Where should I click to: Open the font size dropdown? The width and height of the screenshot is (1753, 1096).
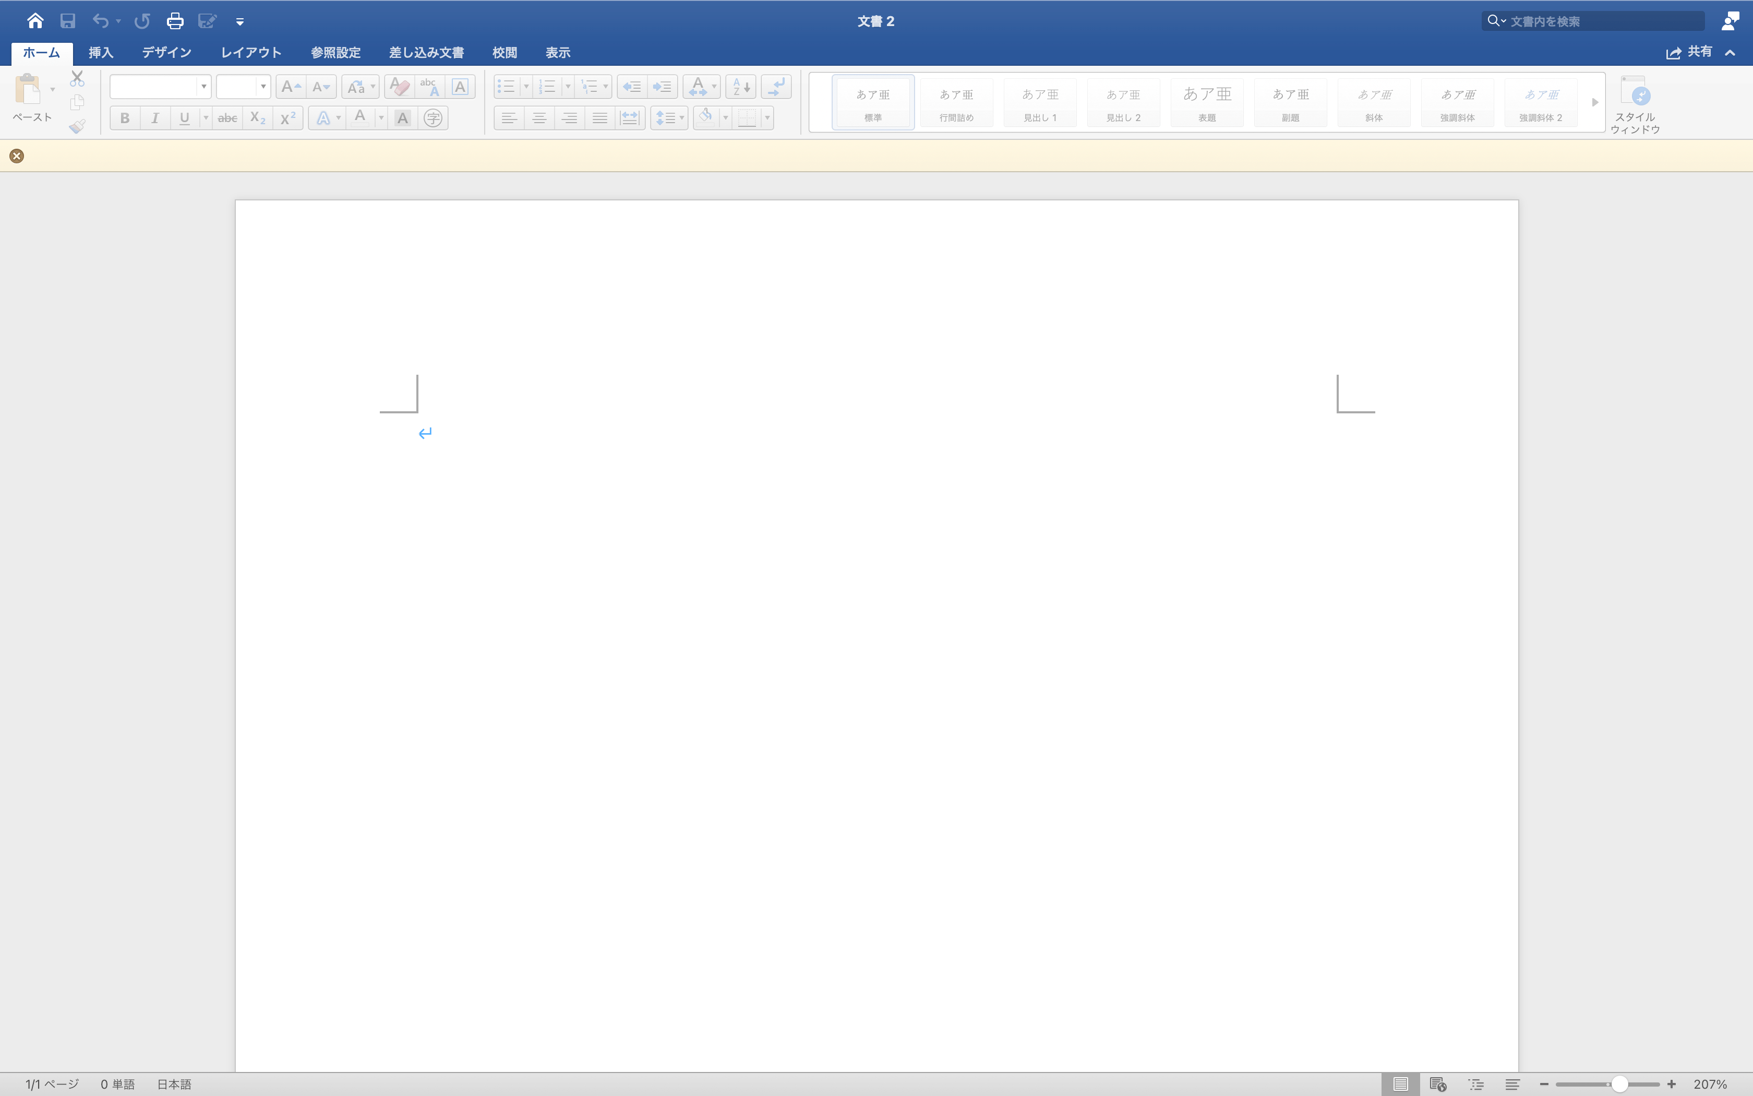click(x=263, y=87)
